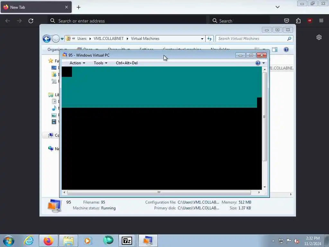This screenshot has width=329, height=247.
Task: Select the Music library icon in sidebar
Action: click(54, 108)
